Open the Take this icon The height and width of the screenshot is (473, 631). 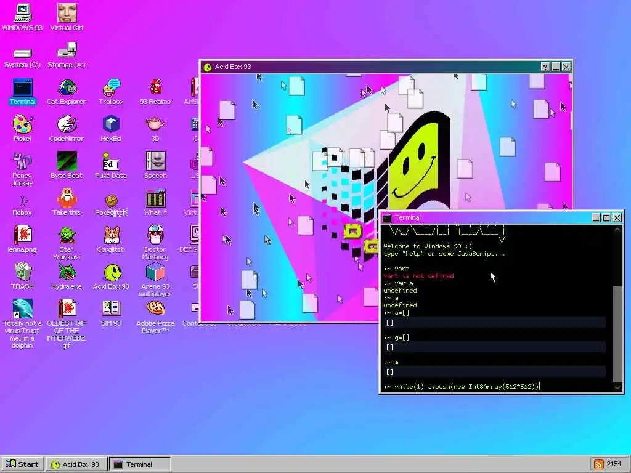pos(67,202)
